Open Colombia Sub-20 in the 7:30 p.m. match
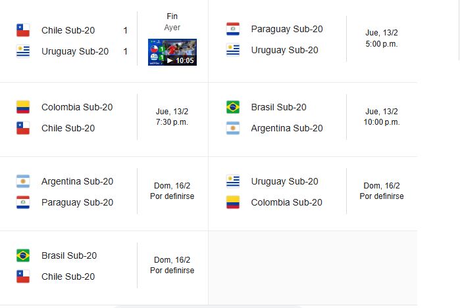Image resolution: width=460 pixels, height=308 pixels. point(77,107)
